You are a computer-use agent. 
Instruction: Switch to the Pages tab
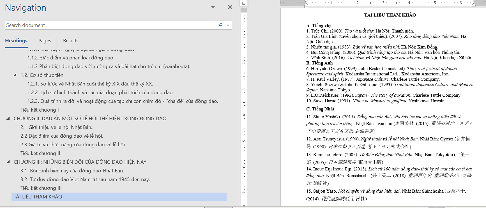tap(45, 41)
